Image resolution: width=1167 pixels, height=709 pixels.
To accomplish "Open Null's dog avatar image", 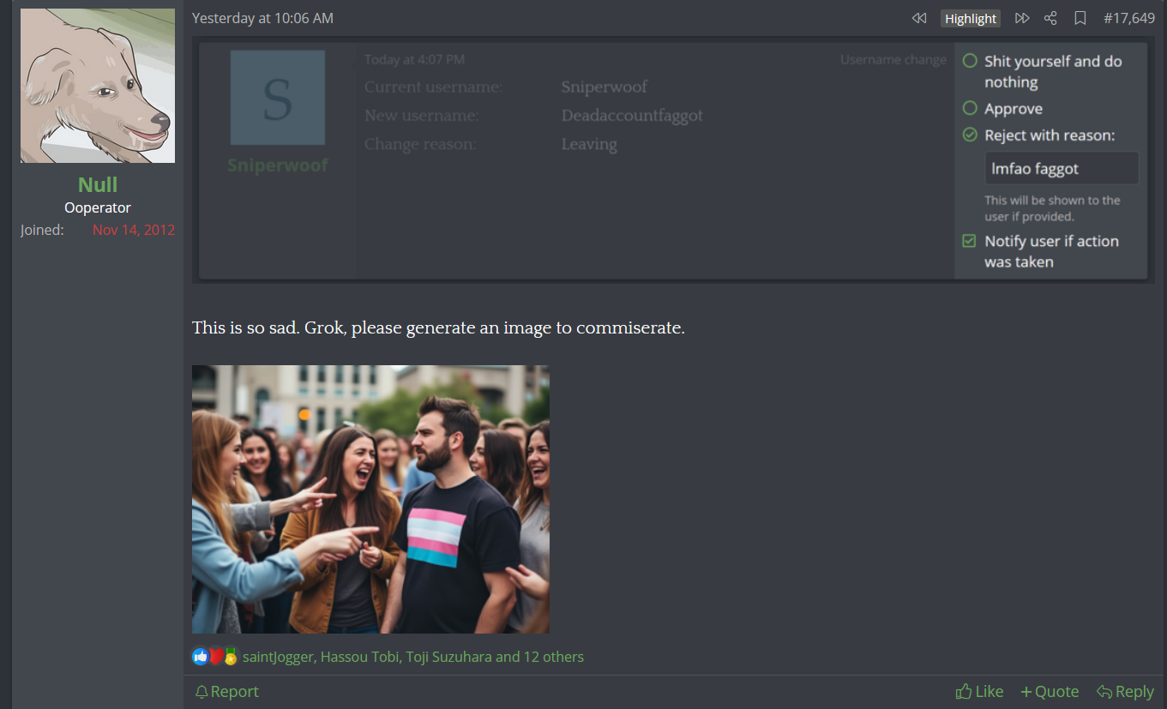I will coord(98,86).
